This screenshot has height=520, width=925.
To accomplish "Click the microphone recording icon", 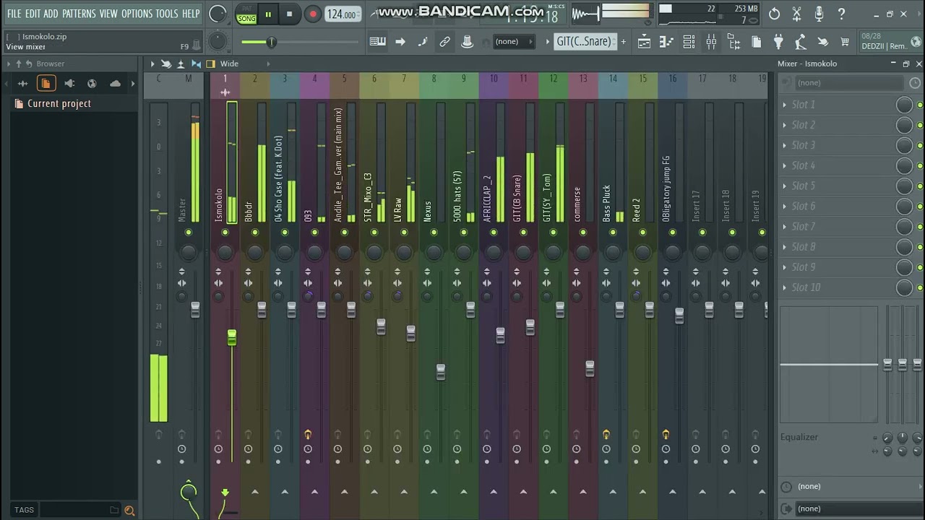I will tap(819, 14).
